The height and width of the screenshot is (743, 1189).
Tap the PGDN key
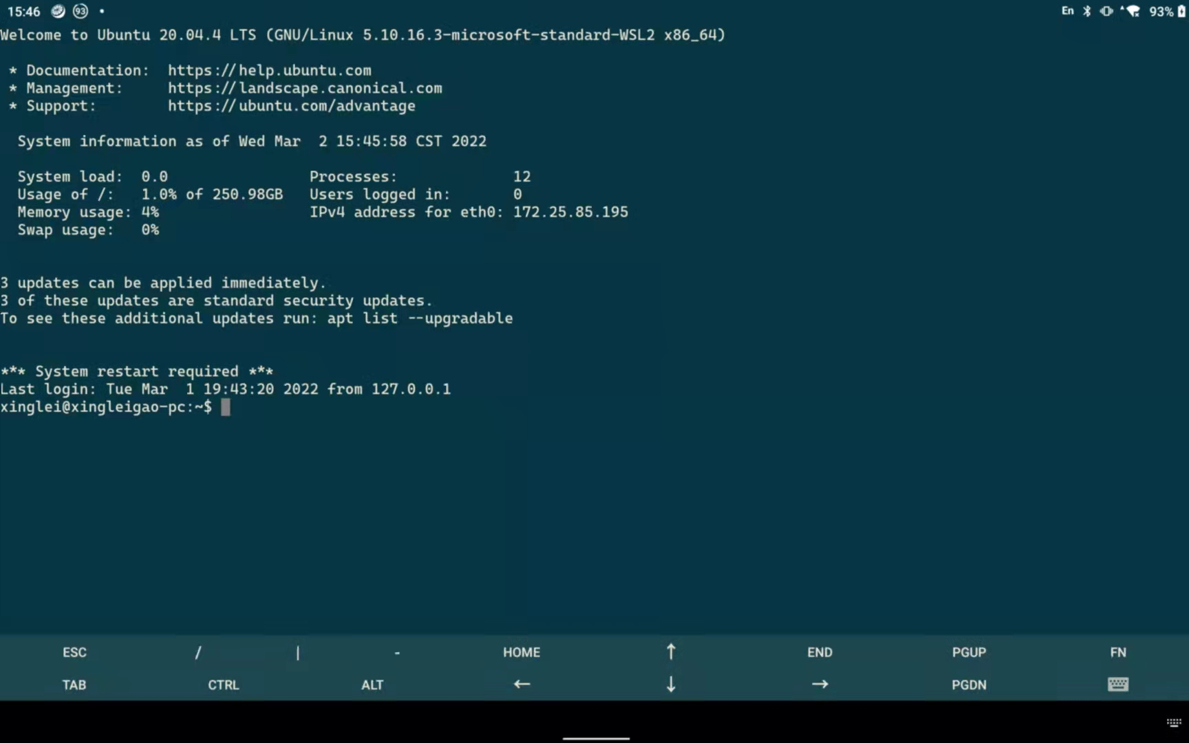point(969,685)
